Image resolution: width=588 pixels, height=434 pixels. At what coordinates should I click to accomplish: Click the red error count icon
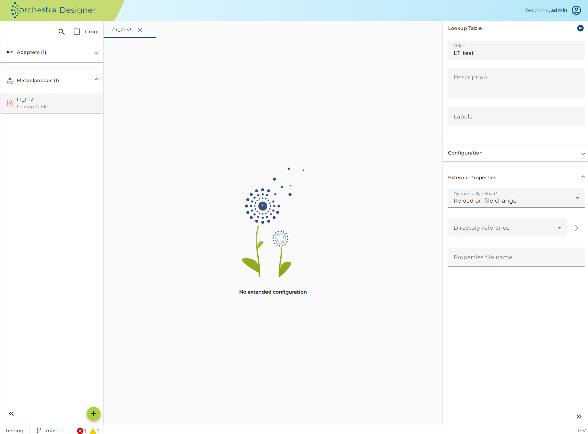pyautogui.click(x=80, y=431)
